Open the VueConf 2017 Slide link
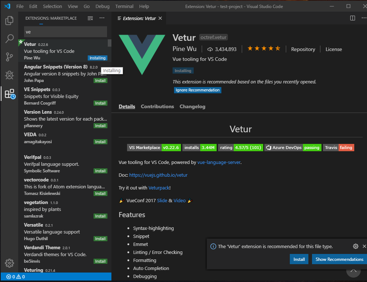This screenshot has width=367, height=282. (162, 200)
